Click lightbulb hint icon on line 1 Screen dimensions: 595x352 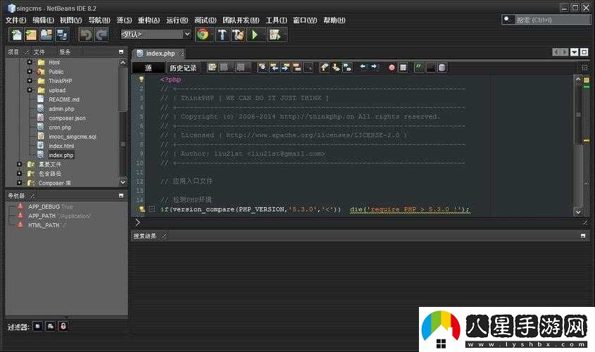click(x=141, y=80)
